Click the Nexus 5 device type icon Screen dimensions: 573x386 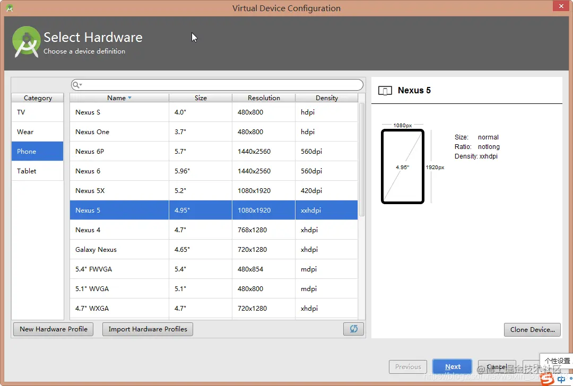pyautogui.click(x=385, y=91)
